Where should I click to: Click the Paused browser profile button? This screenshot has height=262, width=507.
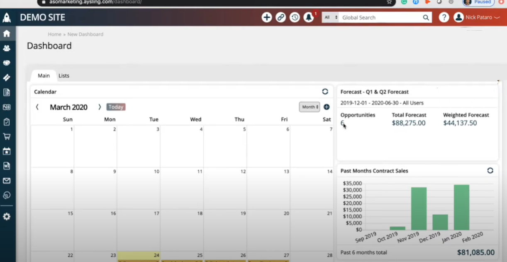click(478, 2)
